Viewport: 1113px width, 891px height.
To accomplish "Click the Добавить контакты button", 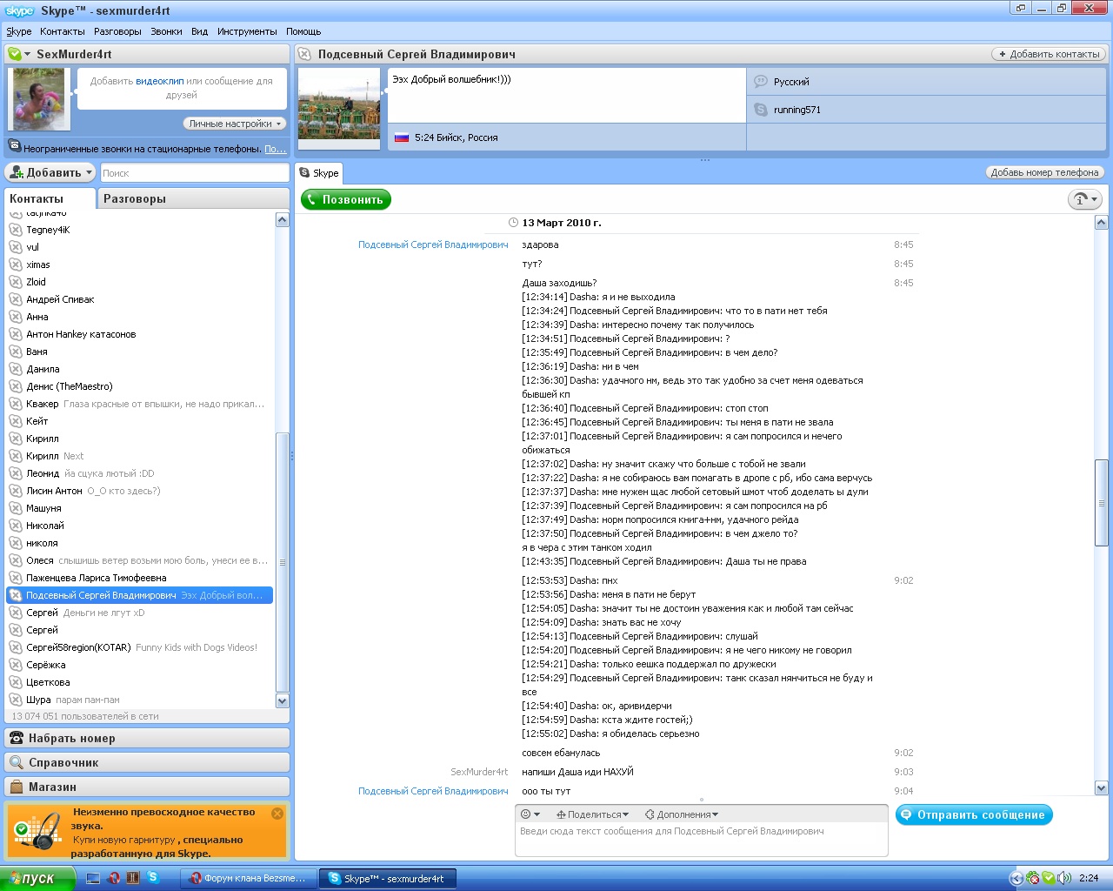I will (1049, 54).
